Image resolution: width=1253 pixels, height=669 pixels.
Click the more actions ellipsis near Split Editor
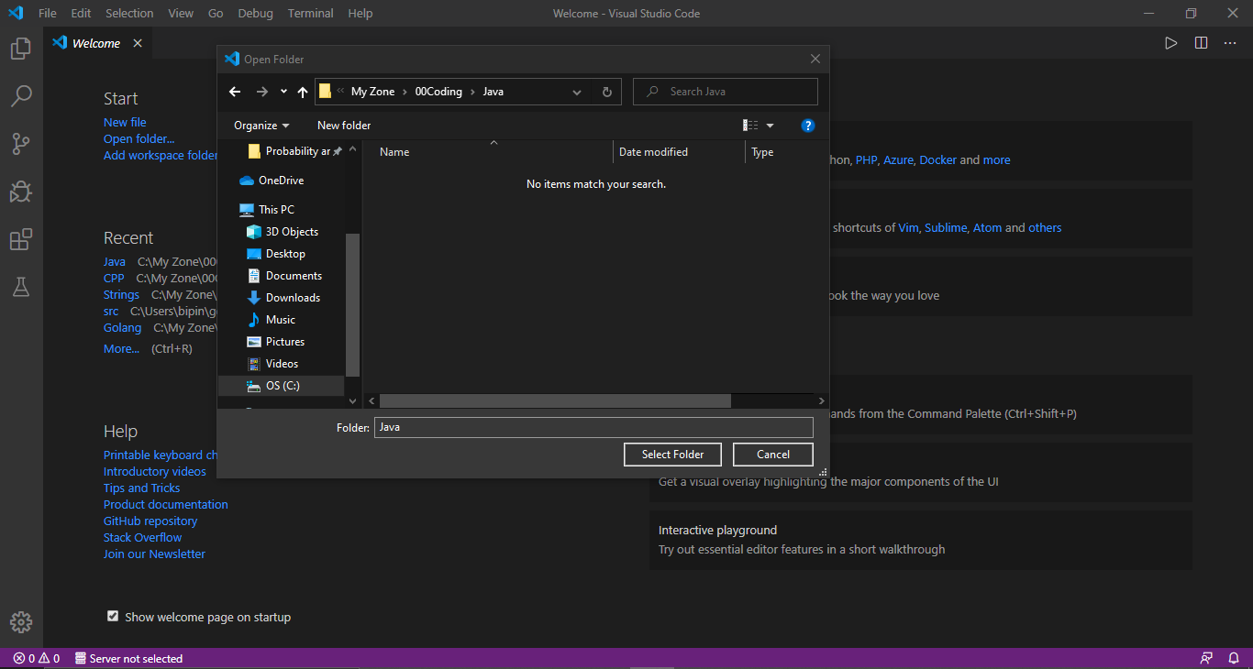tap(1230, 42)
